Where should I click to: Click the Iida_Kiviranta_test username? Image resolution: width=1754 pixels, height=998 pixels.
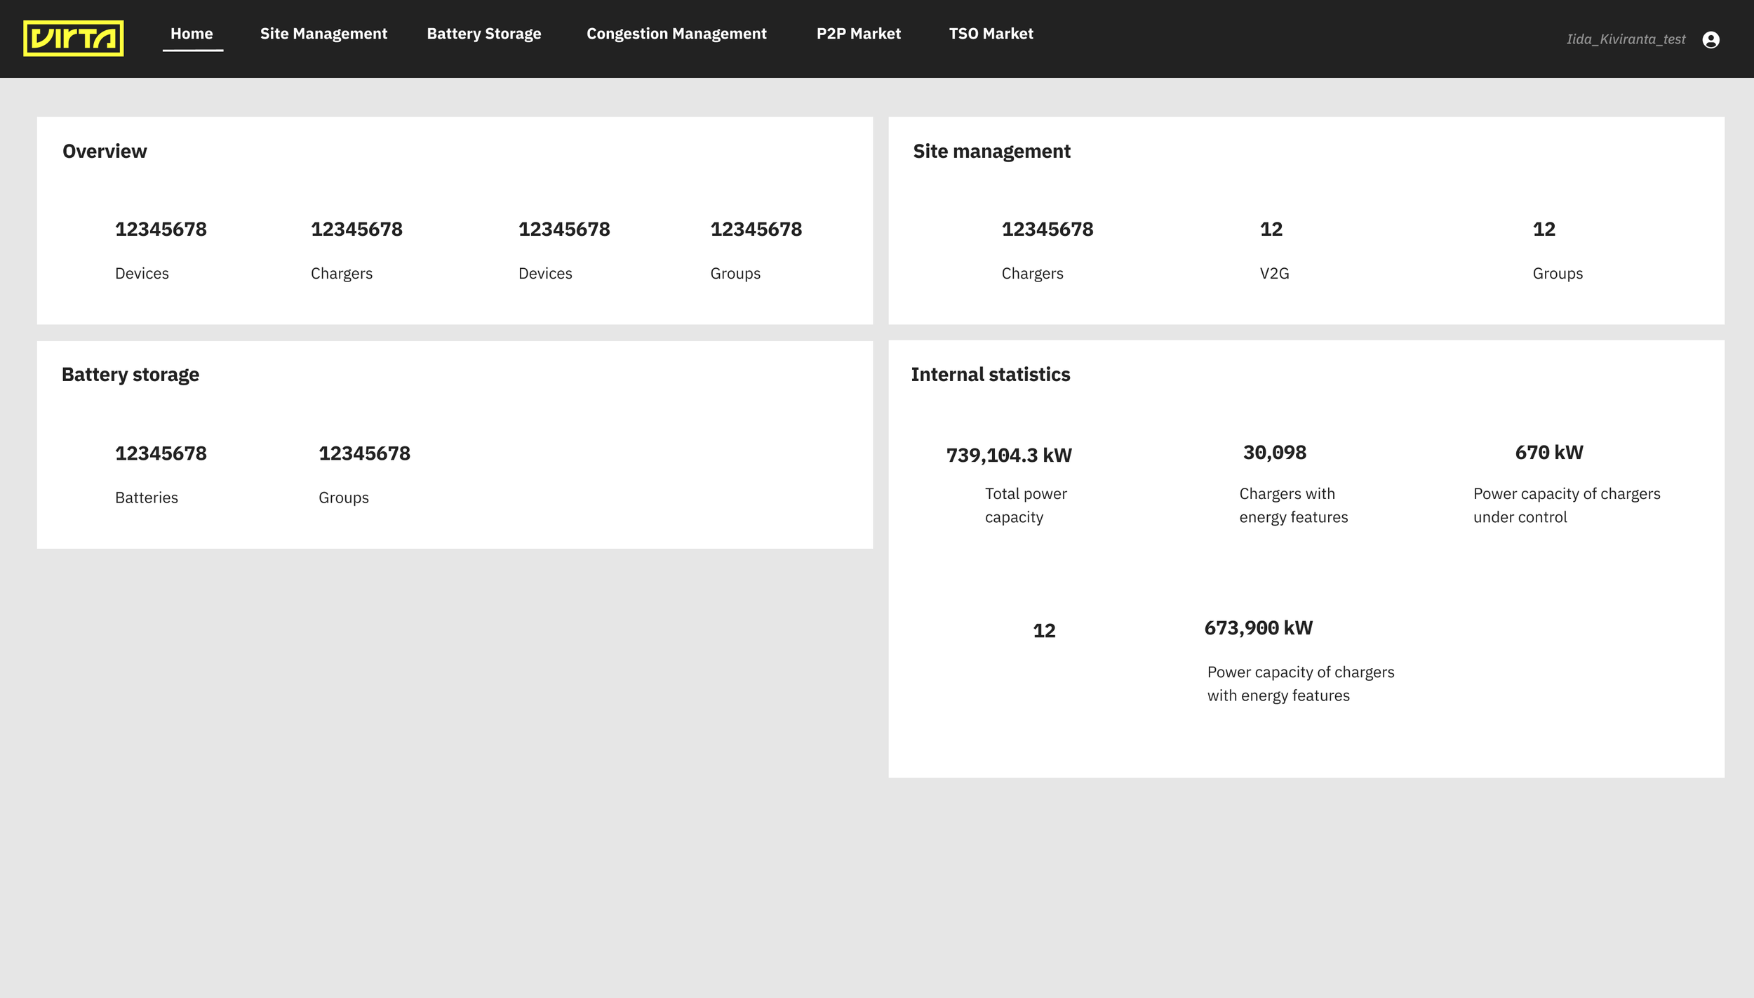(x=1626, y=39)
